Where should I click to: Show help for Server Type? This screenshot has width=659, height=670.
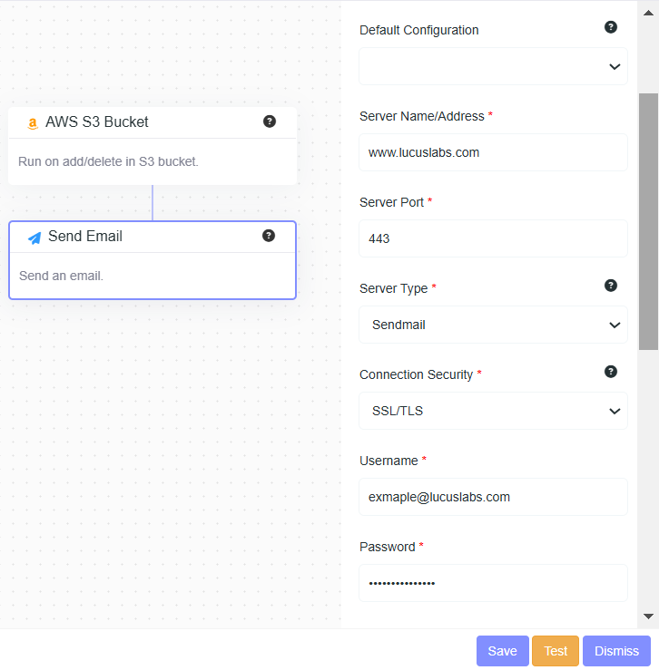611,286
